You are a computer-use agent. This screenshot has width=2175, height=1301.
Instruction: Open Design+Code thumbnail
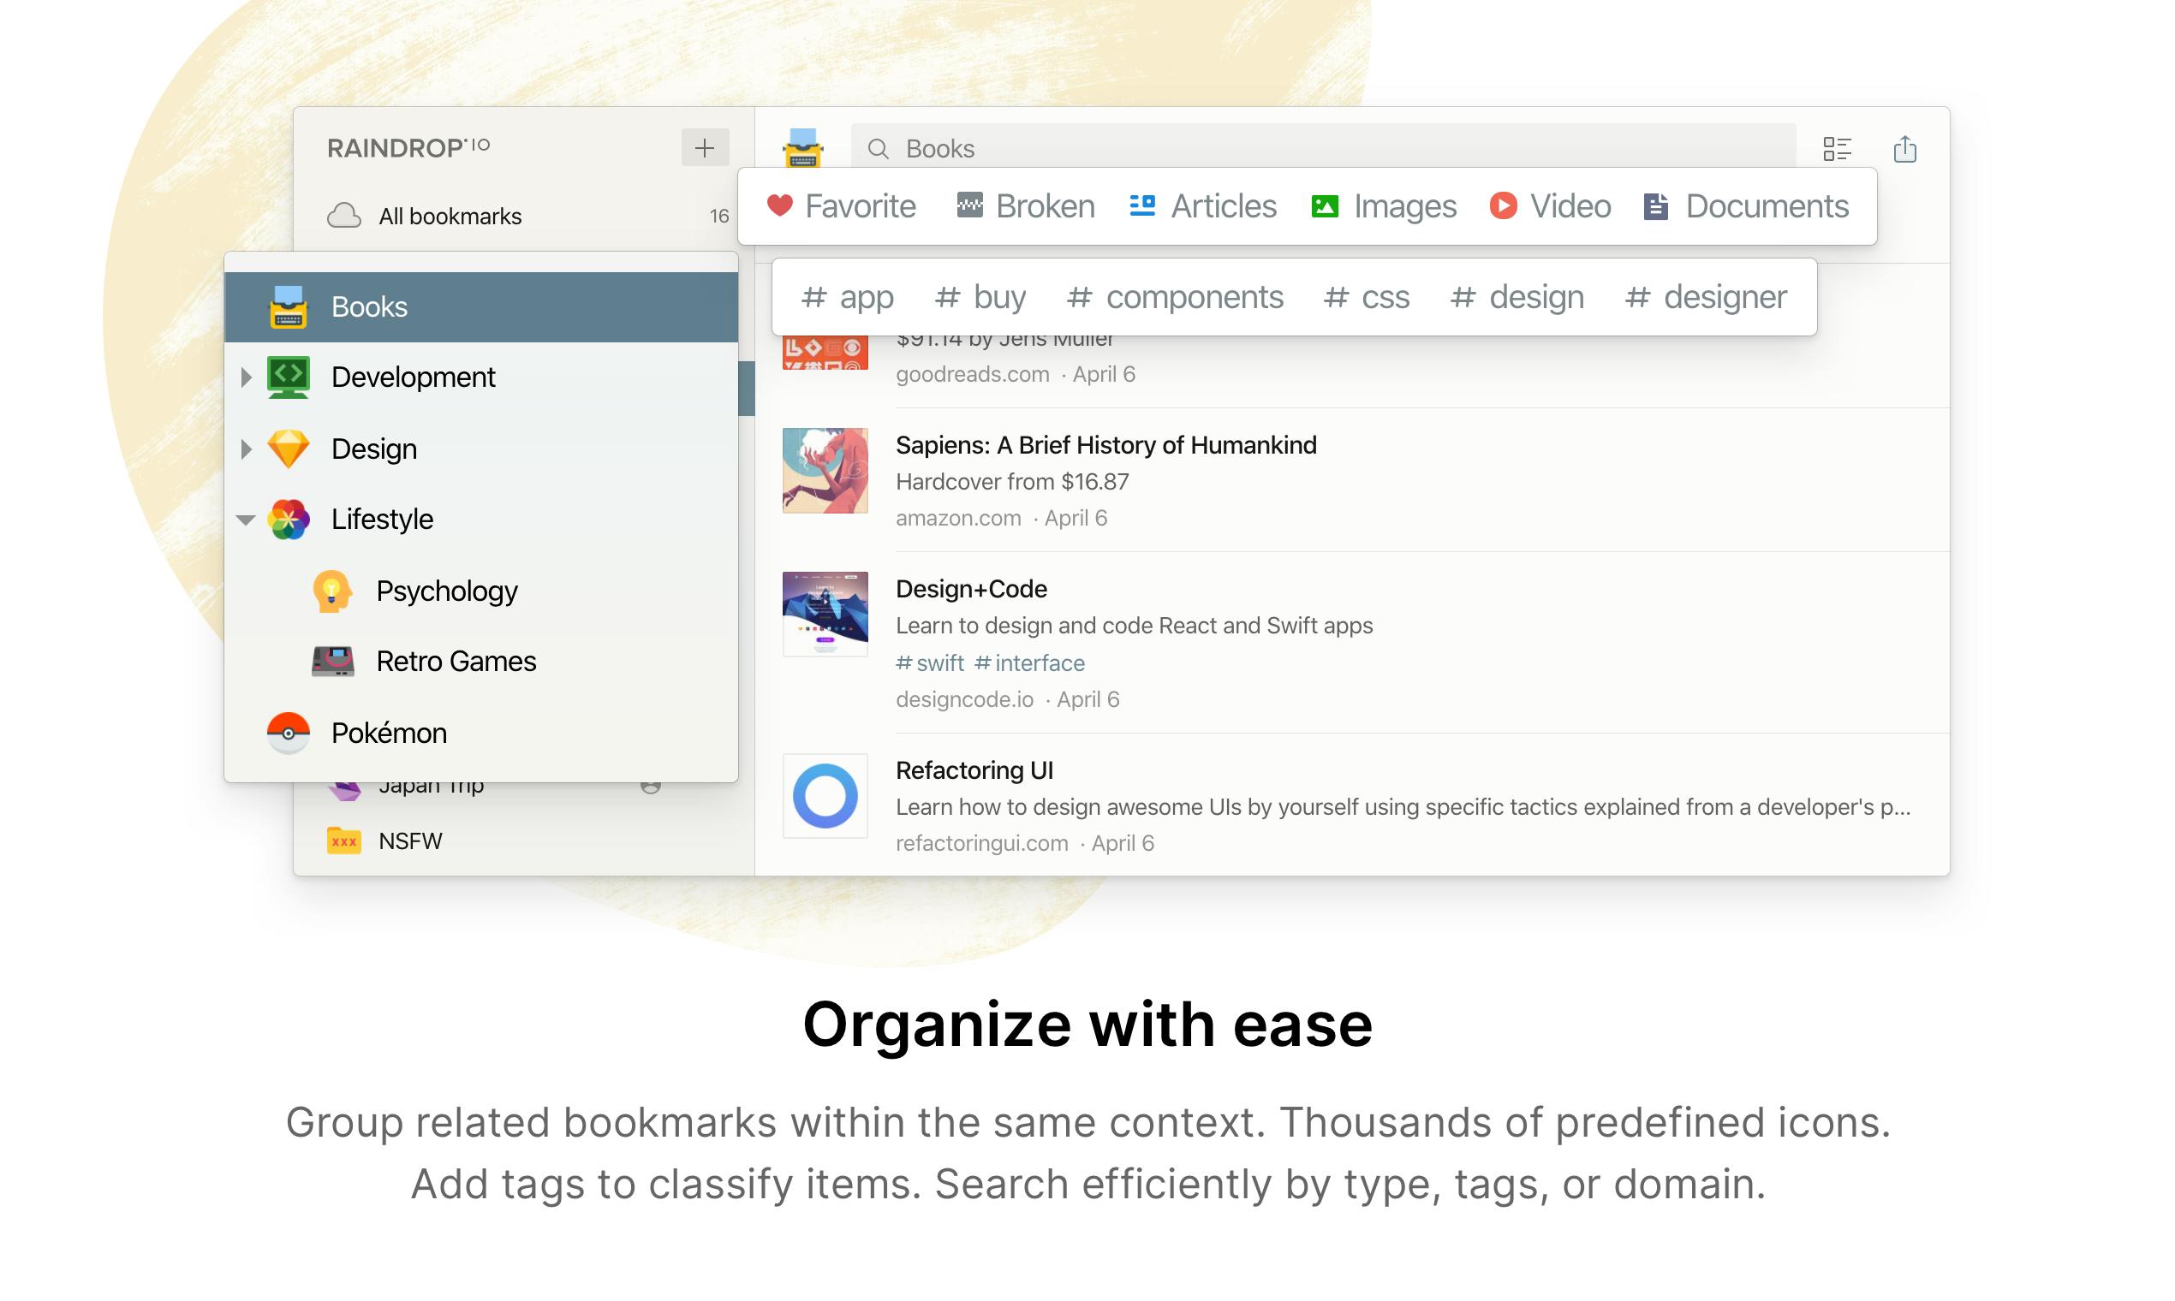(825, 614)
